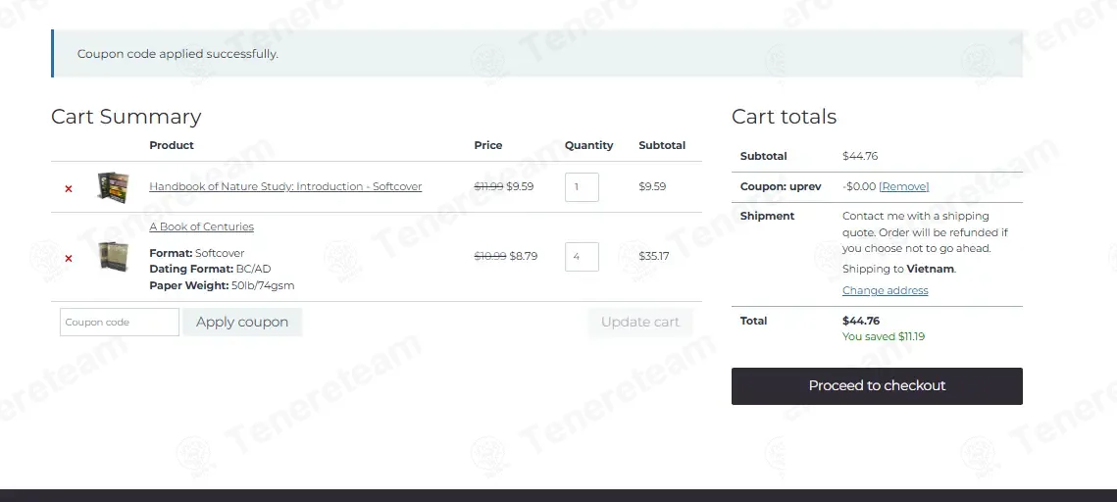Click the Update cart button
1117x502 pixels.
(x=639, y=322)
